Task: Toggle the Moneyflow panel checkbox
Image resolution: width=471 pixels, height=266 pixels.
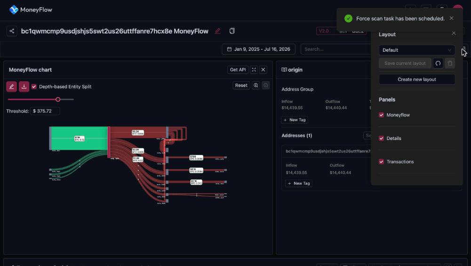Action: [x=381, y=115]
